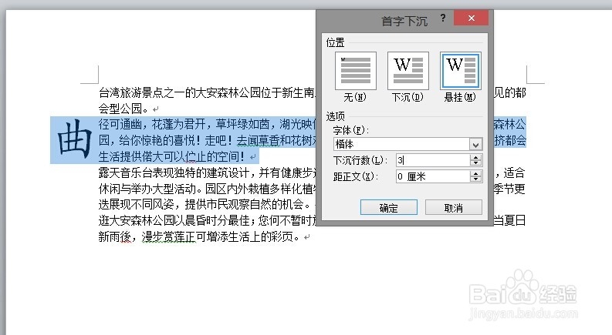Increase 下沉行数 lines with the up arrow
Viewport: 612px width, 335px height.
[475, 157]
